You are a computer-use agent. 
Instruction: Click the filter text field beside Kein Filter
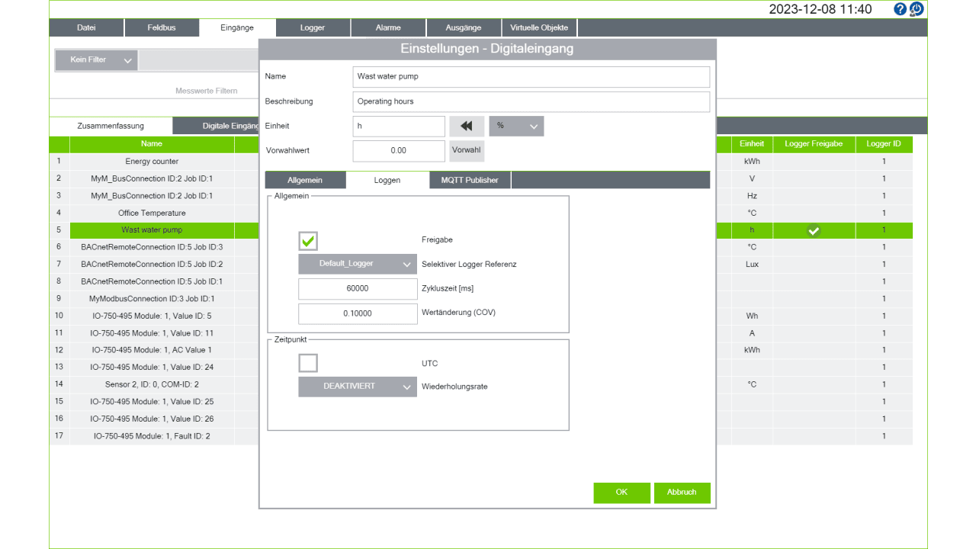click(198, 60)
